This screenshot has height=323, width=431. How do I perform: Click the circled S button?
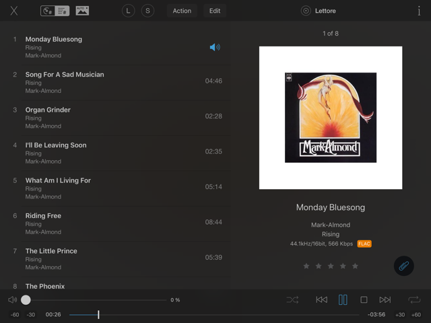[147, 11]
